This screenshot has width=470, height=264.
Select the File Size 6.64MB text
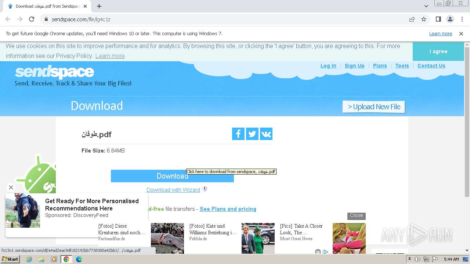point(103,151)
